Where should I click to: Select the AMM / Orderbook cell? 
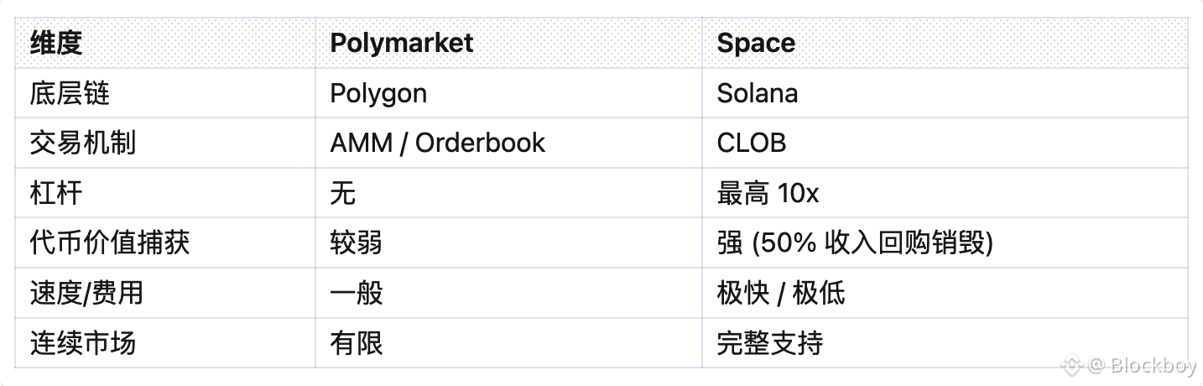tap(438, 143)
